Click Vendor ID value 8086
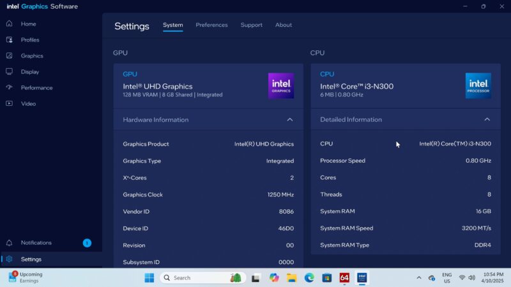 pyautogui.click(x=286, y=212)
